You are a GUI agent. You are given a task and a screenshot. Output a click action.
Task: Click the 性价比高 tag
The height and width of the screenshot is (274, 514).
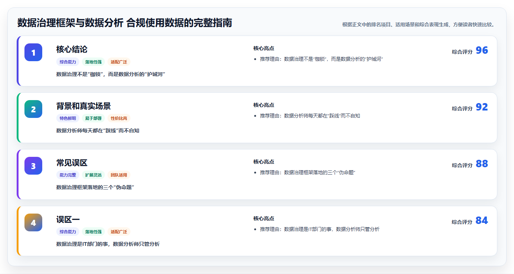[x=119, y=119]
